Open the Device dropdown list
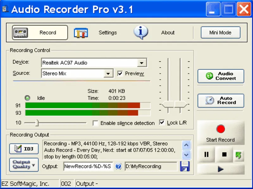 [x=142, y=63]
